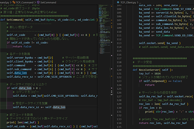
Task: Open the TCP_Client.py breadcrumb
Action: tap(128, 2)
